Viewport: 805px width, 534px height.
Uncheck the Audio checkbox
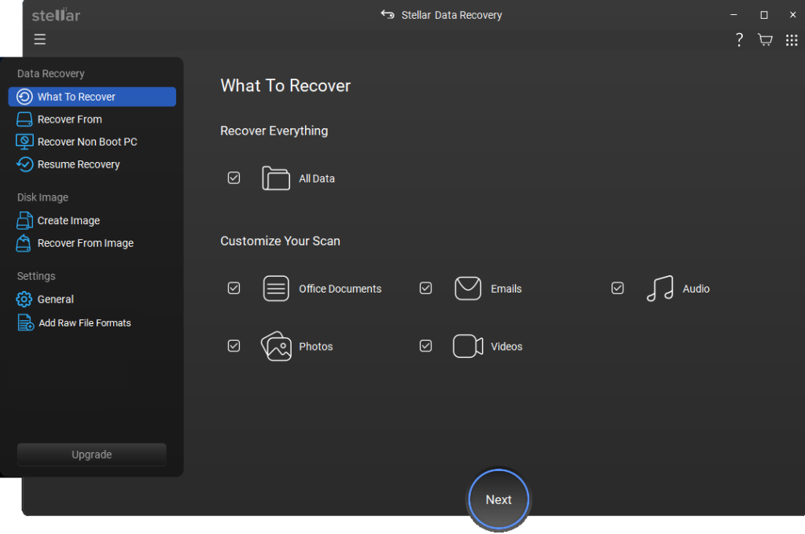pos(617,288)
